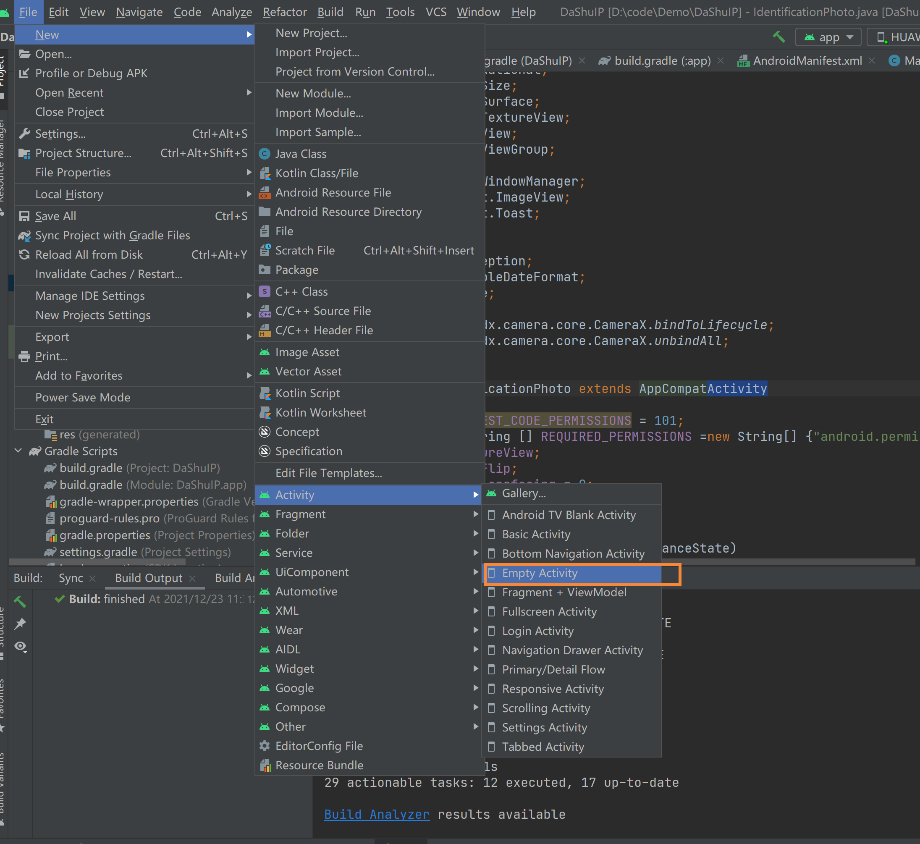Click the Build Analyzer link

pyautogui.click(x=376, y=814)
